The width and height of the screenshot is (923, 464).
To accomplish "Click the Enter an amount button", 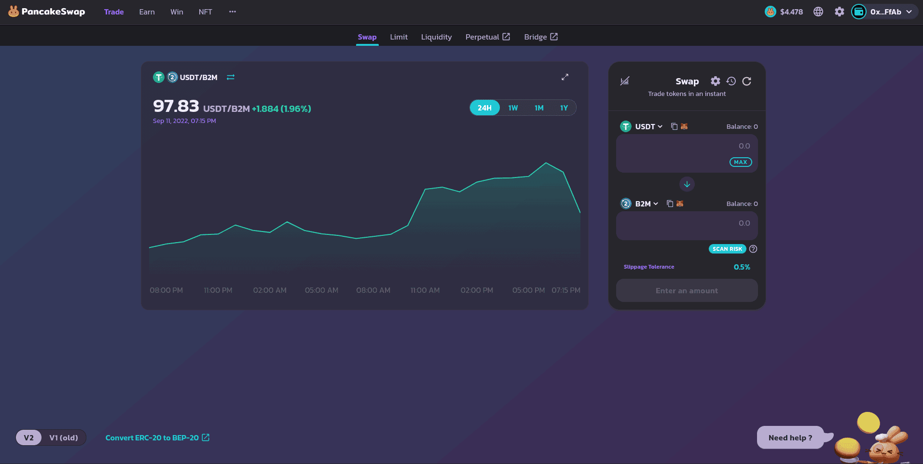I will pos(687,290).
